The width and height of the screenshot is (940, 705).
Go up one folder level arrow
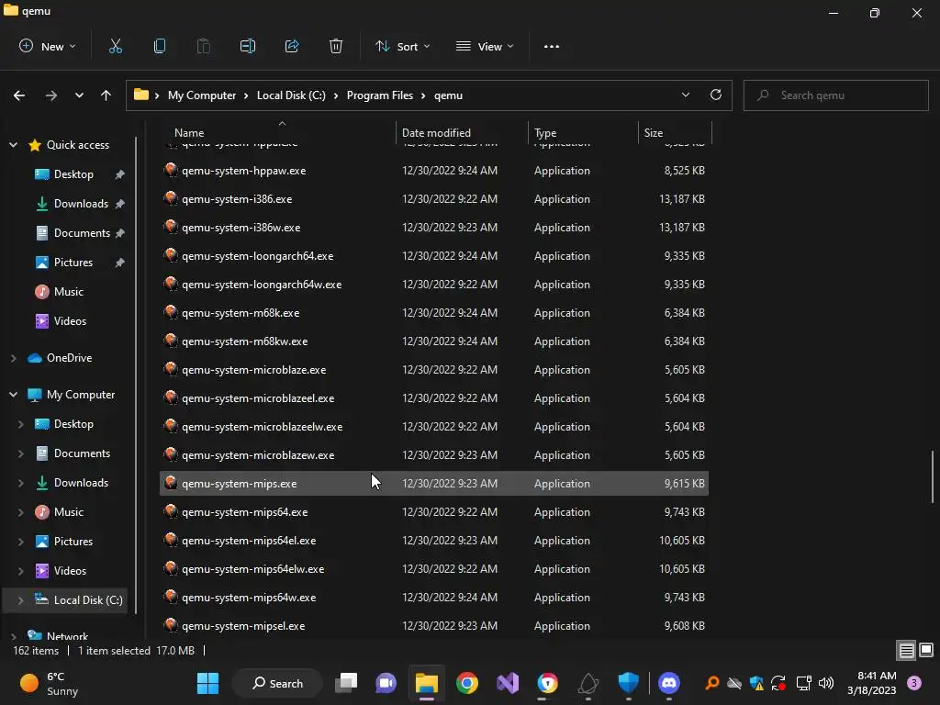click(x=106, y=95)
